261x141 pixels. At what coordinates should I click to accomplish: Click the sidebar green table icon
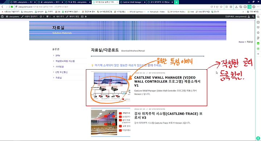tap(258, 43)
